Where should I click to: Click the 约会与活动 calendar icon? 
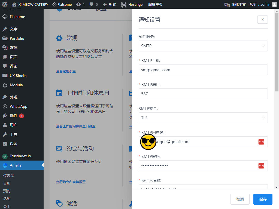[x=59, y=148]
